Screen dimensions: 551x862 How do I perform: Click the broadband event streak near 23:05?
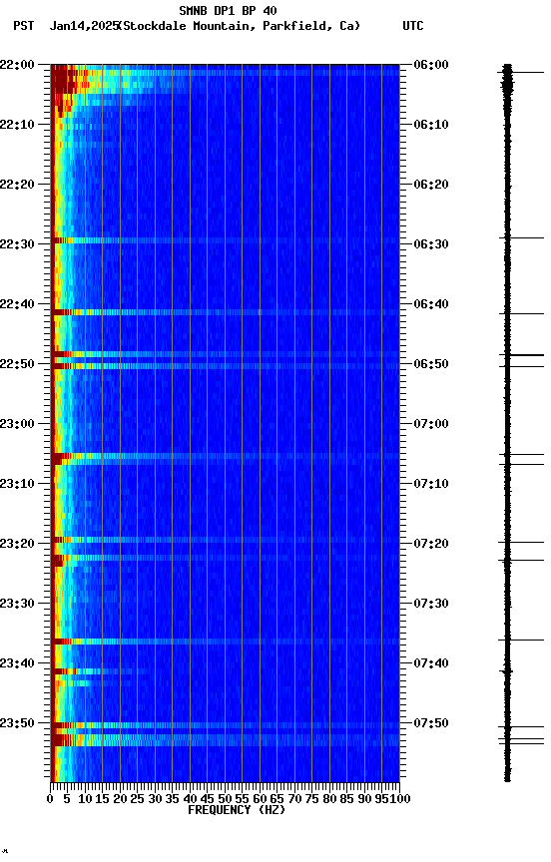pos(225,456)
